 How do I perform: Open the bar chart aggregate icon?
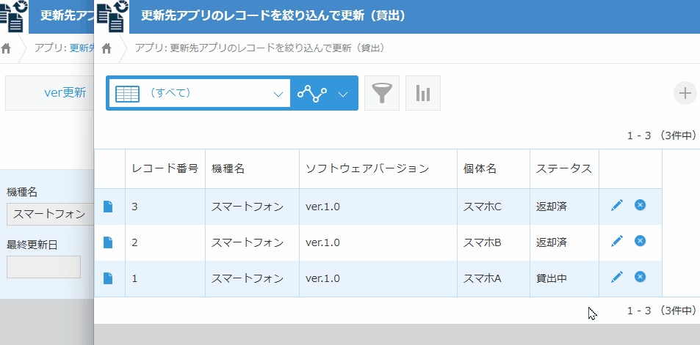pyautogui.click(x=423, y=93)
